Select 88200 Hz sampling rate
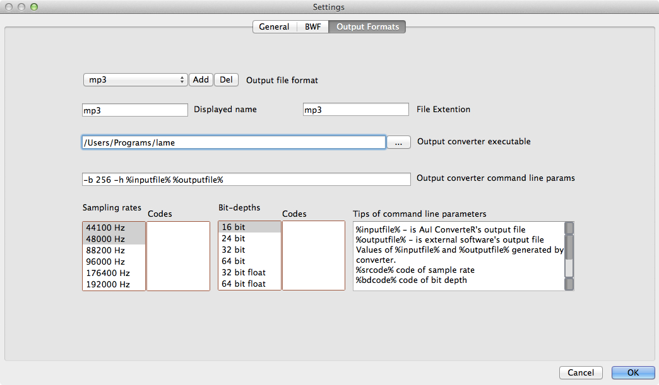 pyautogui.click(x=114, y=250)
